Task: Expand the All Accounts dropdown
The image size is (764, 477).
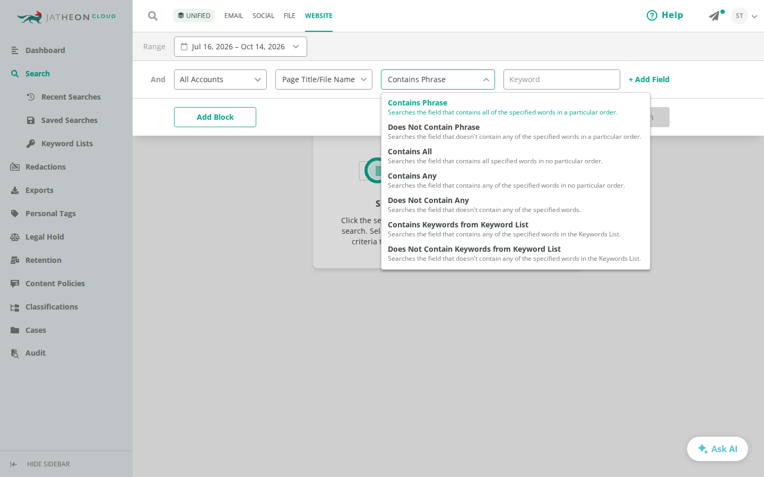Action: coord(220,79)
